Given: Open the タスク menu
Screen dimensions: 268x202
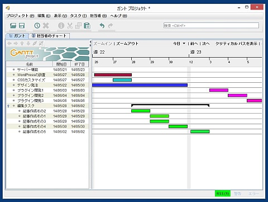Looking at the screenshot, I should click(x=78, y=16).
